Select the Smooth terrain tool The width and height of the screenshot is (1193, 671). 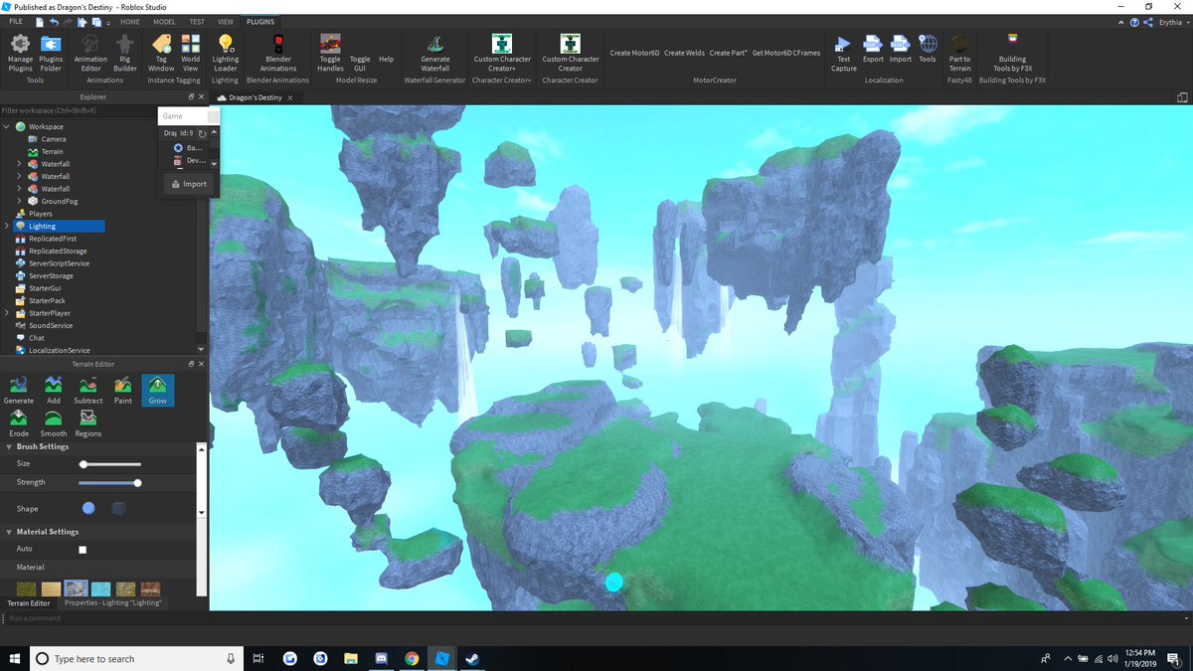click(x=54, y=423)
